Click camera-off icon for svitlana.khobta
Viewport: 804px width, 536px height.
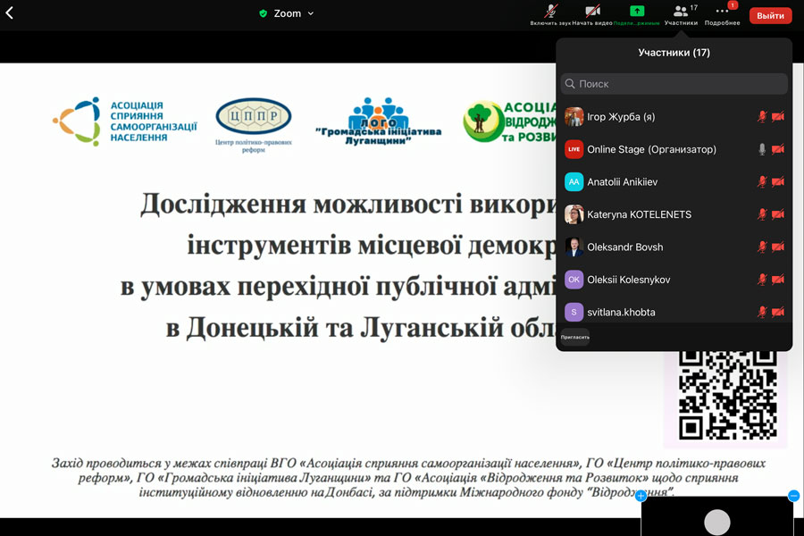[x=778, y=312]
